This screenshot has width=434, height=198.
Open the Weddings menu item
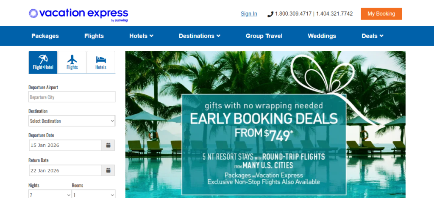click(x=322, y=36)
